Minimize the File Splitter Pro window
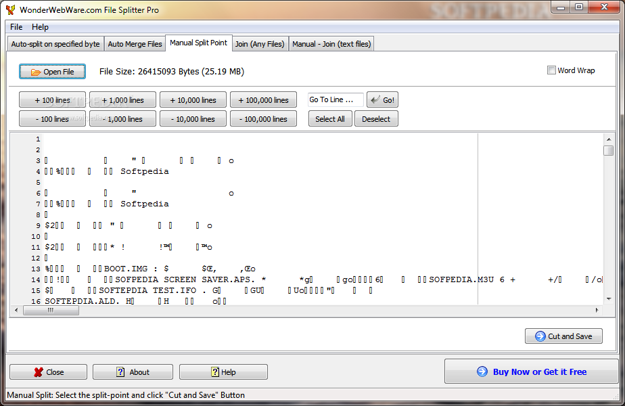The height and width of the screenshot is (406, 625). click(x=561, y=7)
